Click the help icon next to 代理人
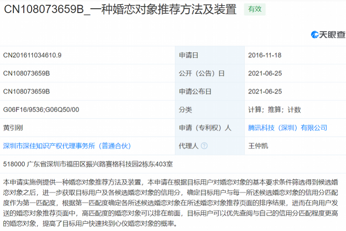 pos(204,146)
